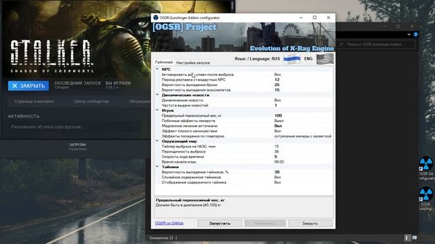Image resolution: width=435 pixels, height=244 pixels.
Task: Collapse the Окружающий мир section
Action: click(157, 141)
